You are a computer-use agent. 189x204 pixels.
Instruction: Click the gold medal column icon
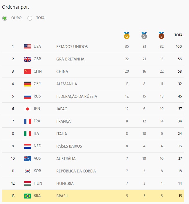coord(127,36)
